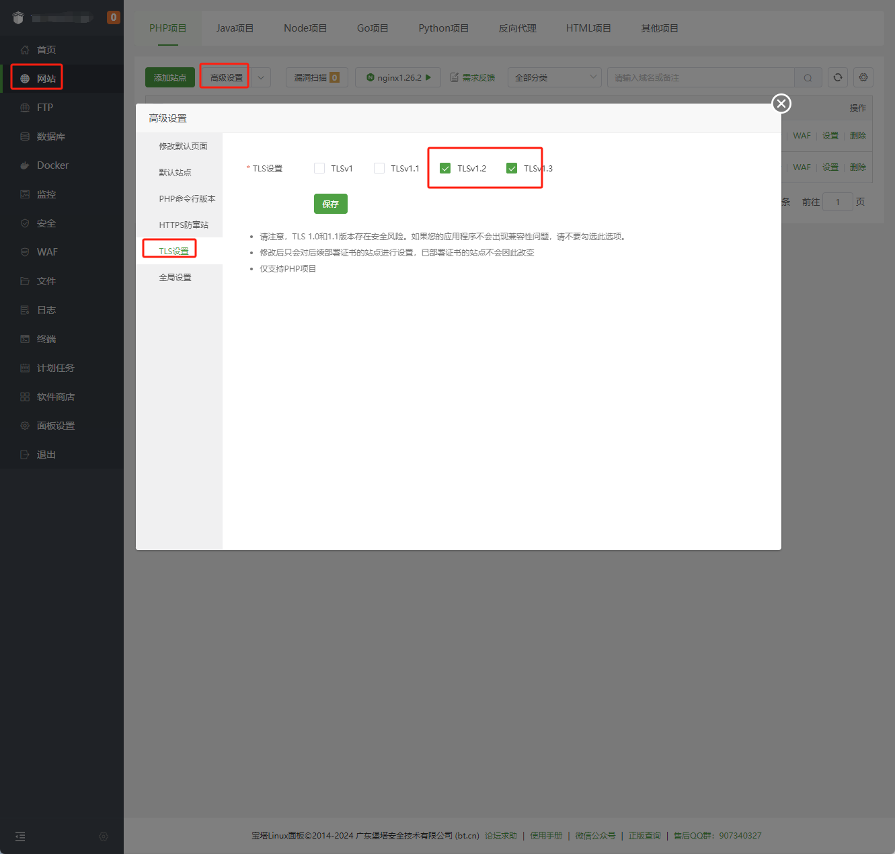Click the orange notification badge 0

point(114,17)
